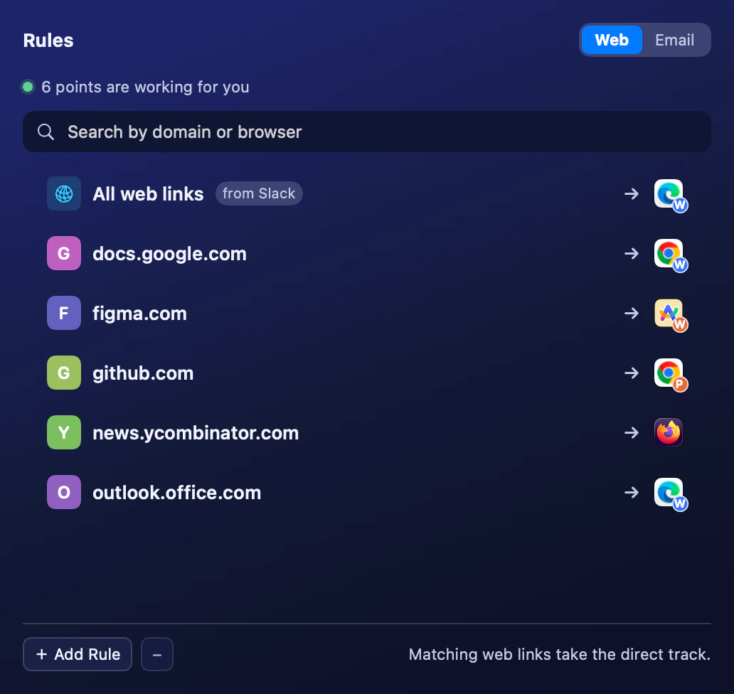Click the arrow in the docs.google.com row
Screen dimensions: 734x694
(x=632, y=253)
